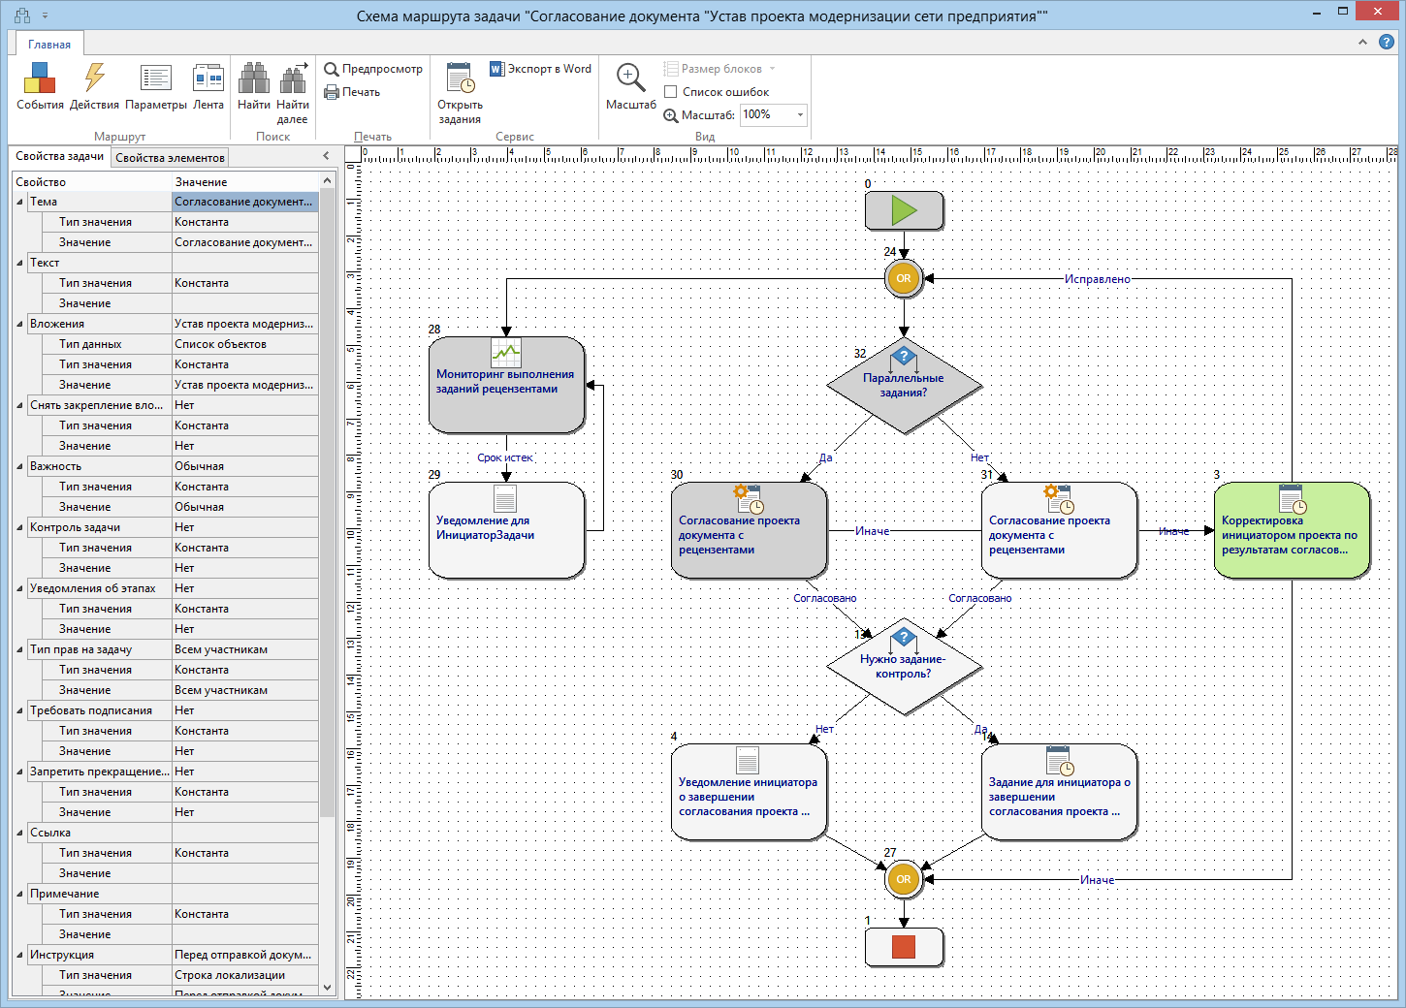The width and height of the screenshot is (1406, 1008).
Task: Select the Нужно задание-контроль condition block
Action: [904, 666]
